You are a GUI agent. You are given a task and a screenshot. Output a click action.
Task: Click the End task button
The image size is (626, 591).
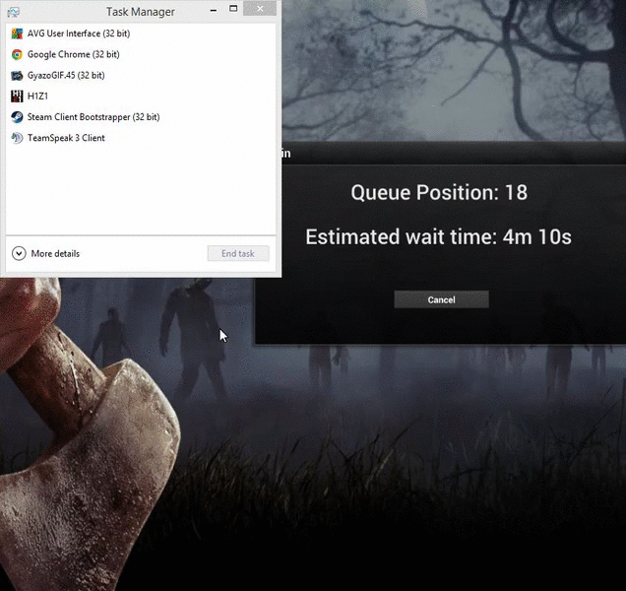point(238,253)
